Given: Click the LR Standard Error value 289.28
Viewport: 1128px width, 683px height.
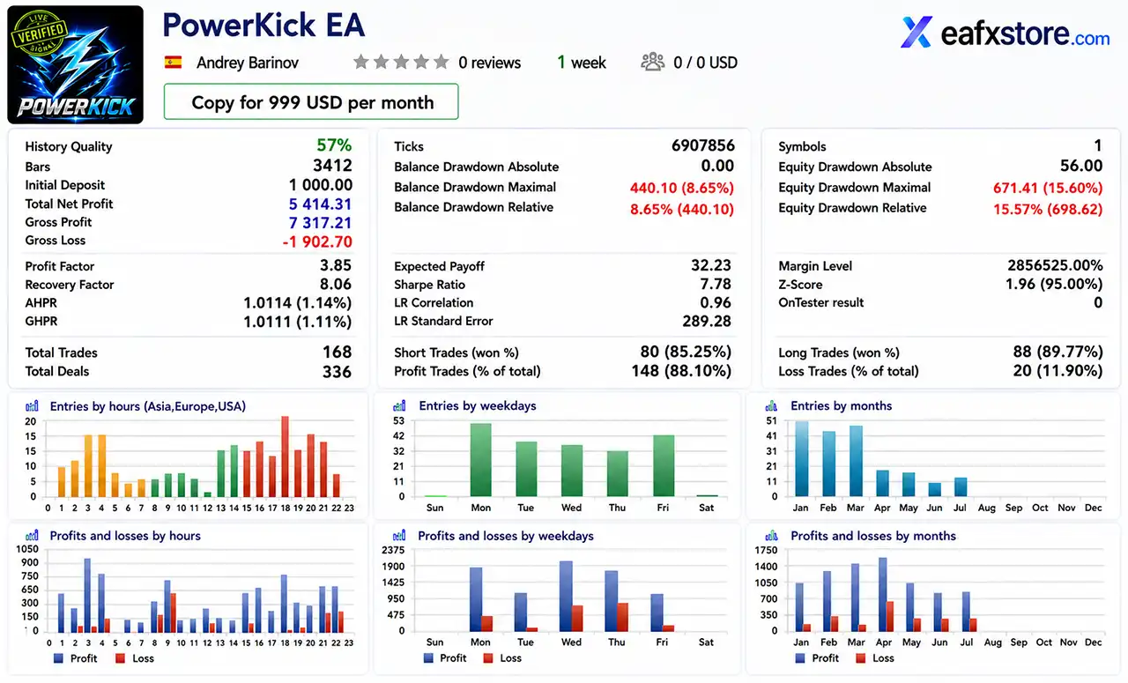Looking at the screenshot, I should coord(707,321).
